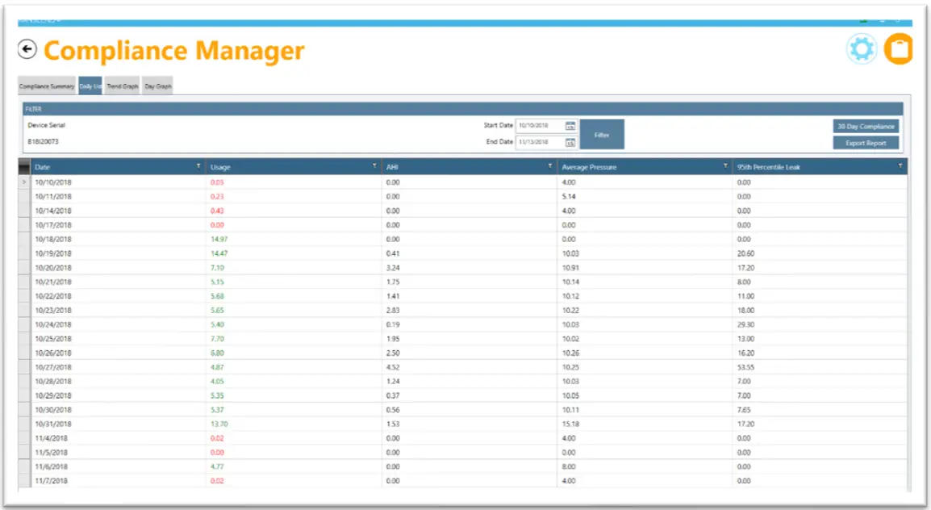This screenshot has width=931, height=510.
Task: Click usage value 14.97 on 10/18/2018
Action: click(x=219, y=240)
